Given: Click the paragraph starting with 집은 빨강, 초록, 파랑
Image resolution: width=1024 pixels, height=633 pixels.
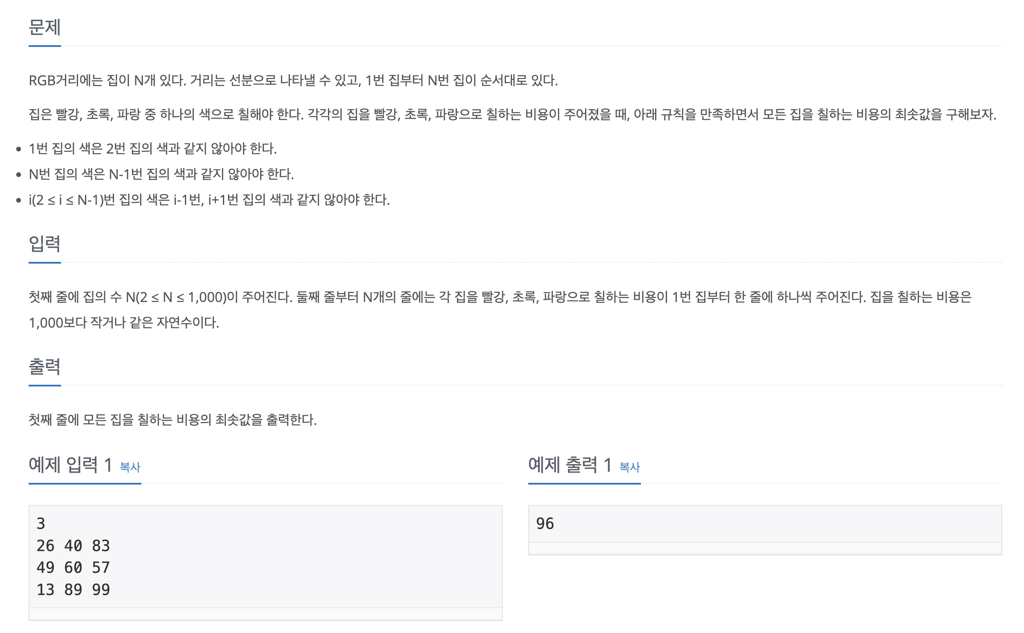Looking at the screenshot, I should click(512, 114).
